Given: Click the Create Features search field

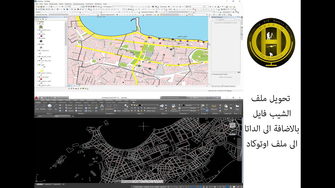Looking at the screenshot, I should [227, 20].
